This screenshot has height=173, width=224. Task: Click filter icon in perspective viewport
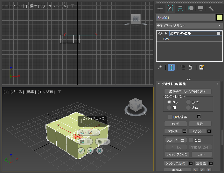pos(60,92)
